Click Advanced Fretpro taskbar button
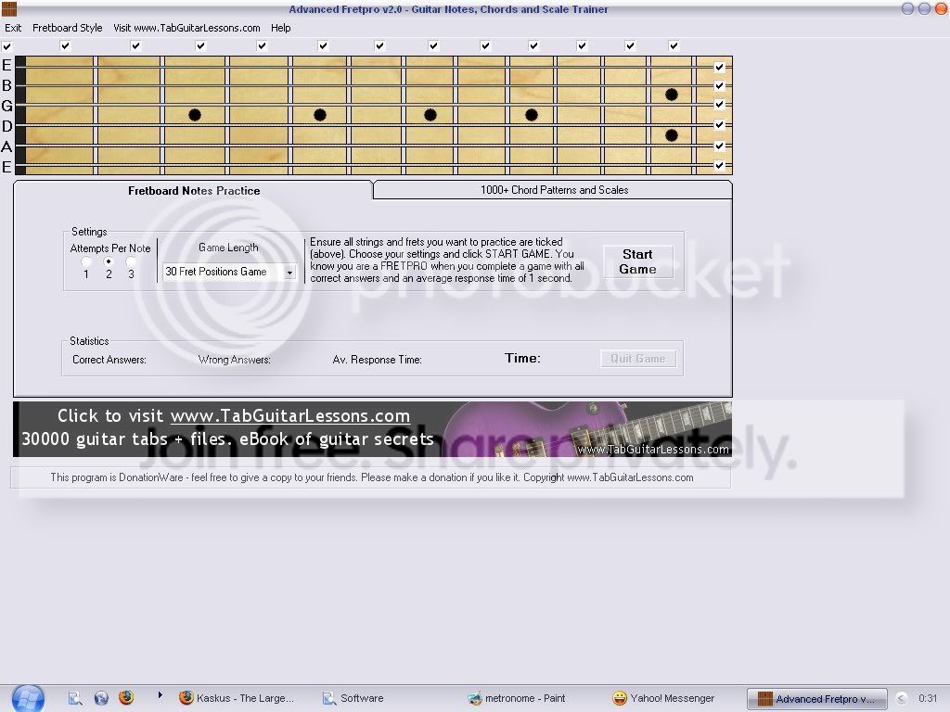The width and height of the screenshot is (950, 712). [x=816, y=699]
